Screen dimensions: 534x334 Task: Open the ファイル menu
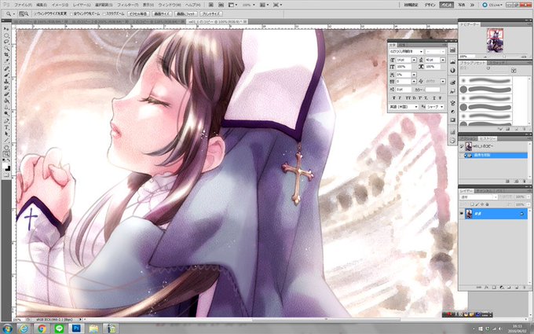pyautogui.click(x=23, y=5)
